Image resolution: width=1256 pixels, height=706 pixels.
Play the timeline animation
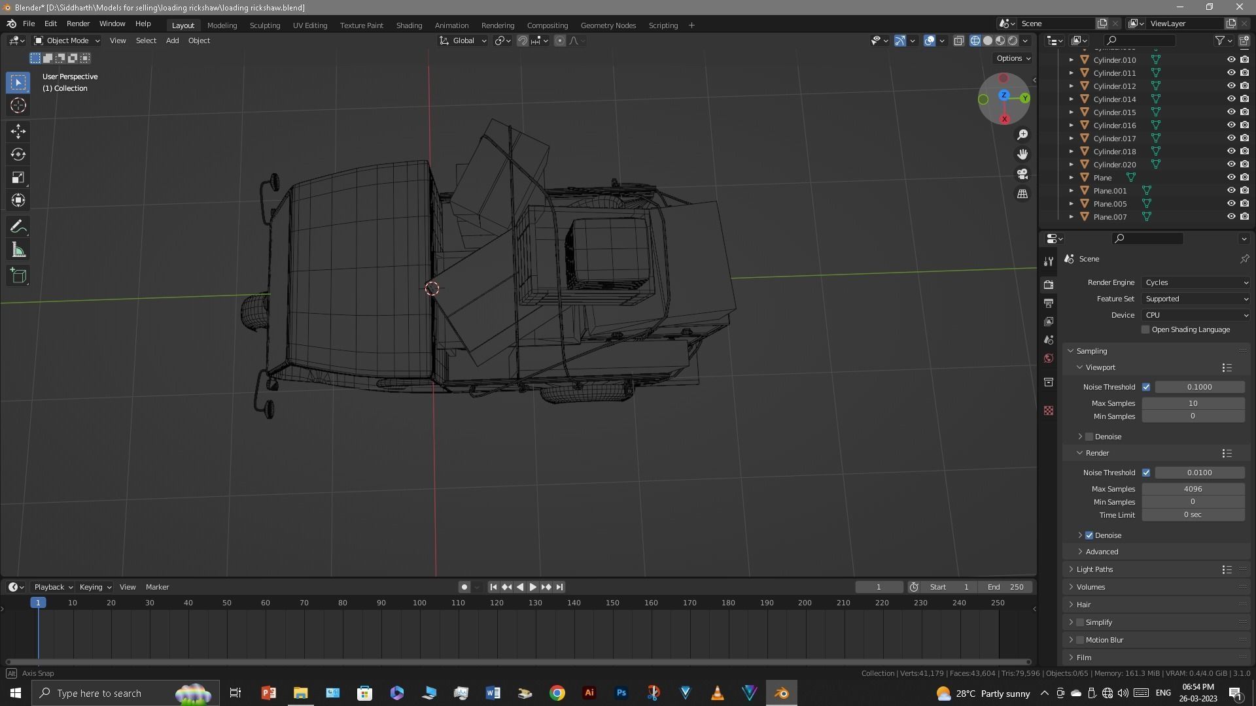pyautogui.click(x=532, y=587)
